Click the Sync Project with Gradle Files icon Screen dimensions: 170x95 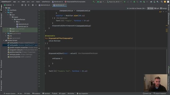tap(151, 2)
